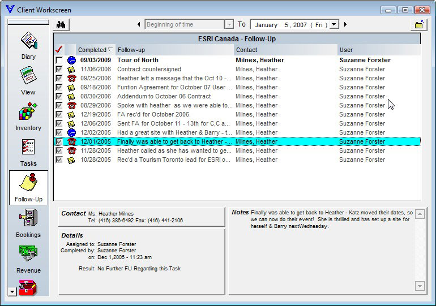The image size is (436, 306).
Task: Click the binoculars search icon
Action: (x=61, y=24)
